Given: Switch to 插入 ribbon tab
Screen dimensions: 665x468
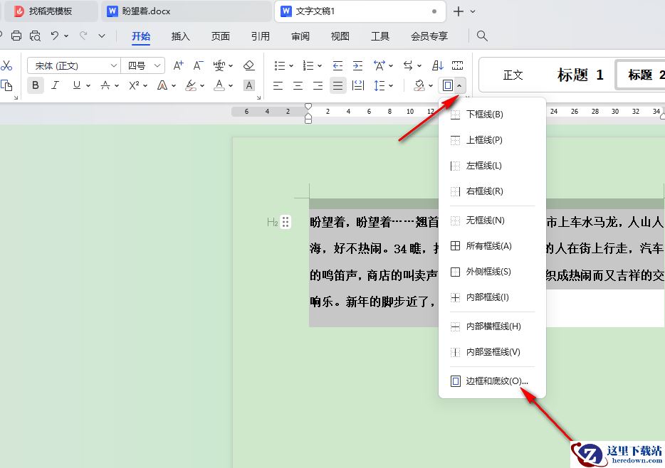Looking at the screenshot, I should point(180,36).
